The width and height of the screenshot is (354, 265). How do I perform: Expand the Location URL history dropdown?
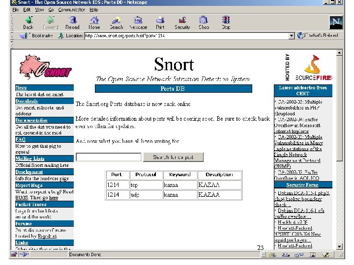tap(292, 36)
